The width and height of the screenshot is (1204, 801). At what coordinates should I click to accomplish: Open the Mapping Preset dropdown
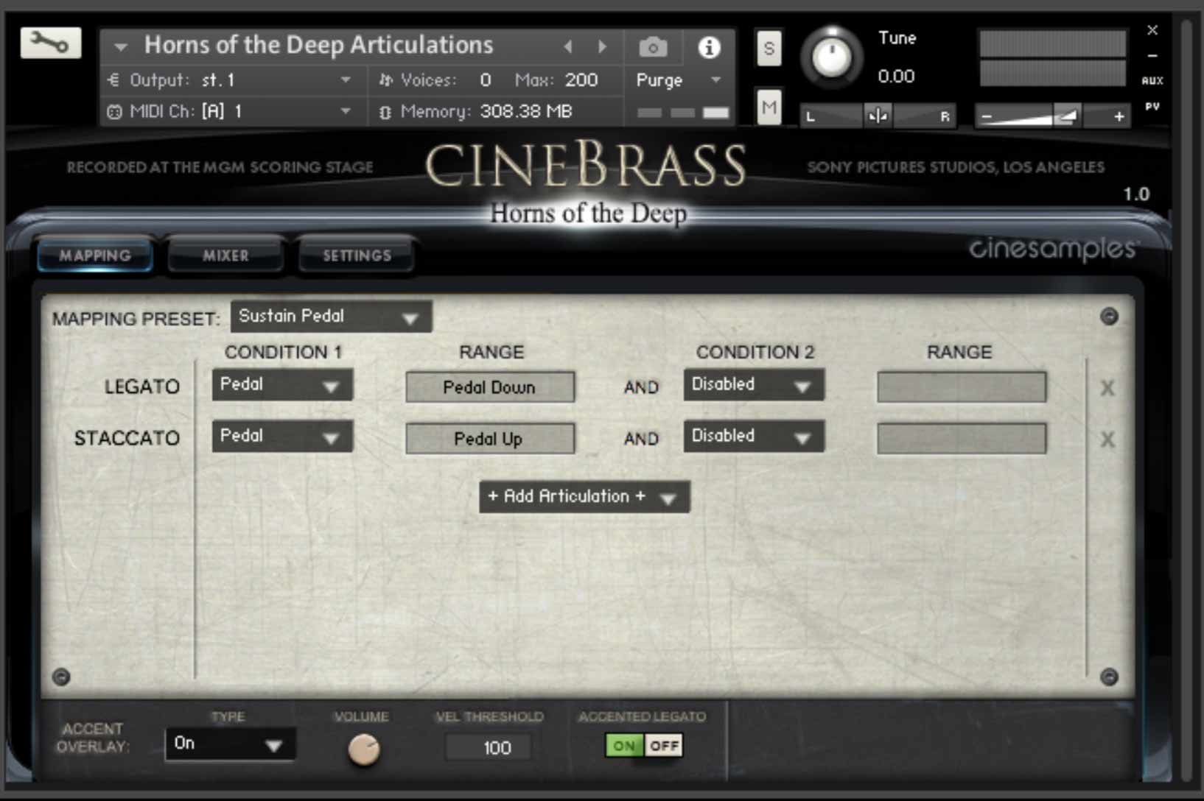point(331,317)
